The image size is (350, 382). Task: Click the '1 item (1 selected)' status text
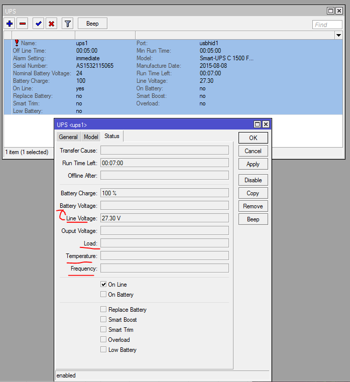[x=27, y=152]
